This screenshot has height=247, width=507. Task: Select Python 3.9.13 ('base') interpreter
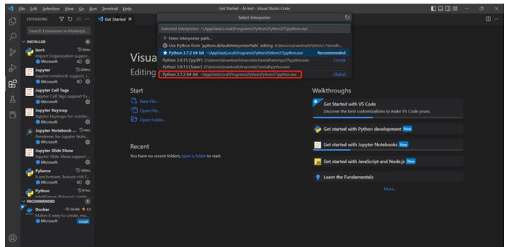click(x=255, y=67)
